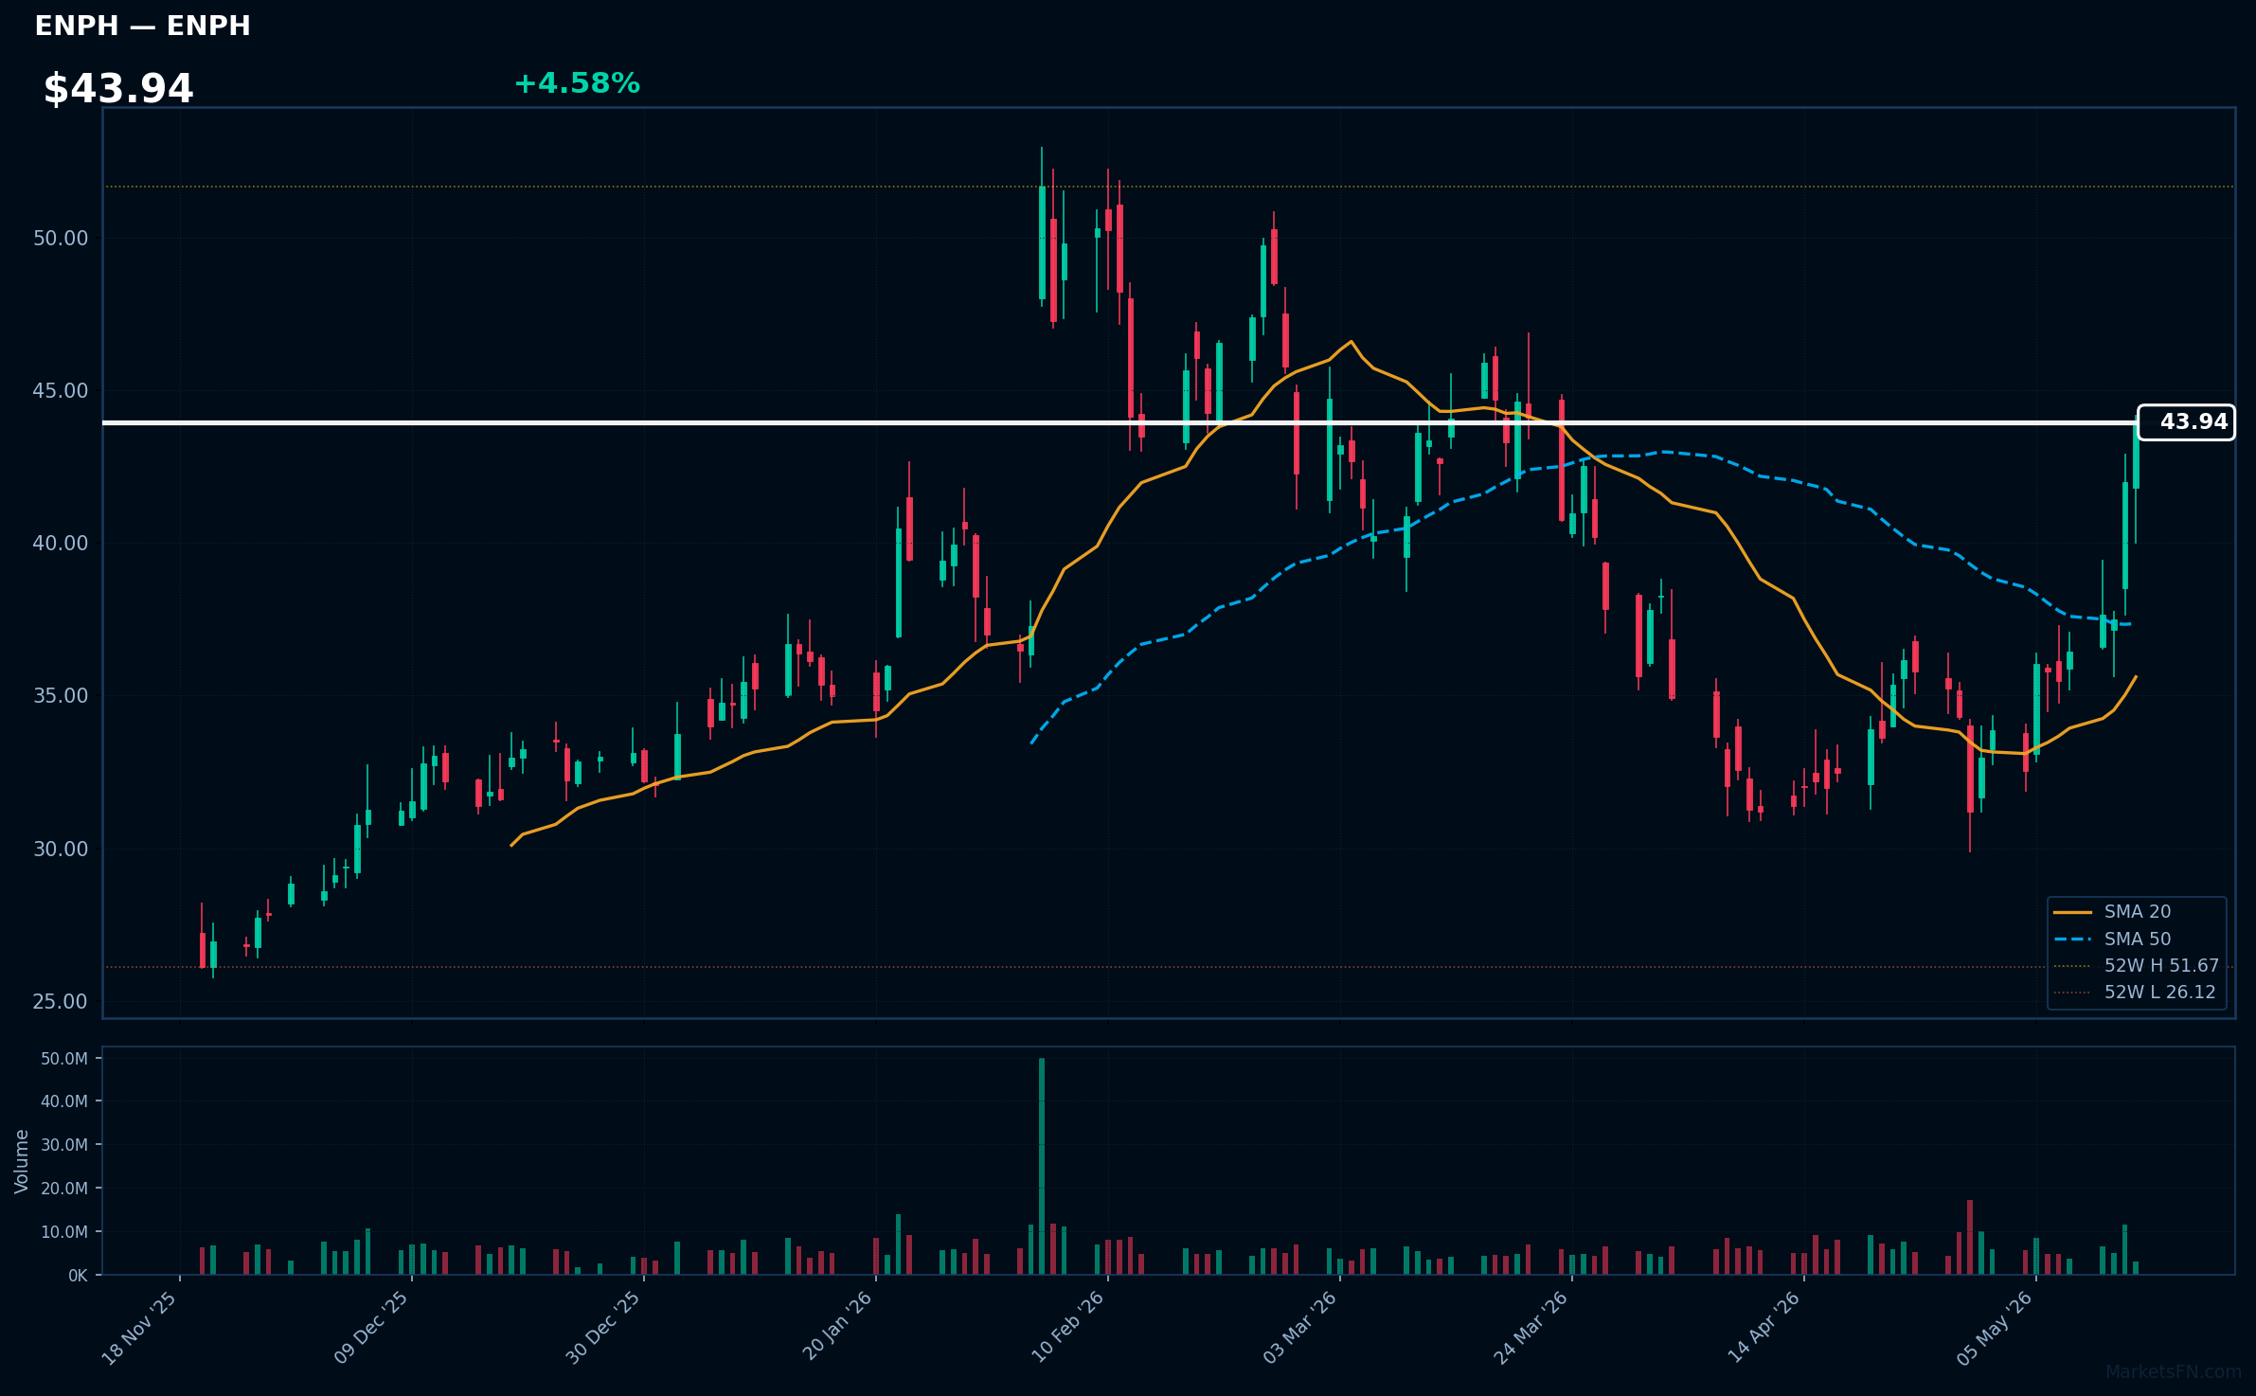Click the 40.0M volume axis label
The width and height of the screenshot is (2256, 1396).
64,1101
